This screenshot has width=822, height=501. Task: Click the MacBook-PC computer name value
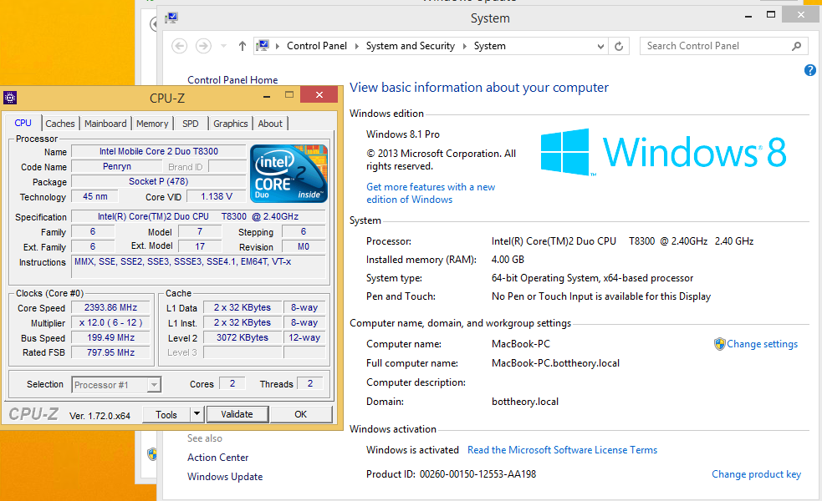pyautogui.click(x=521, y=344)
